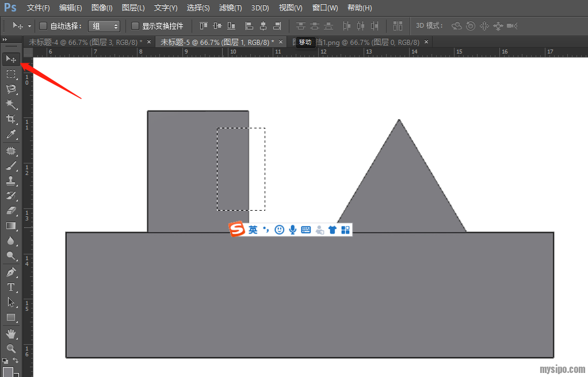The height and width of the screenshot is (377, 588).
Task: Enable the 自动选择 checkbox
Action: coord(43,26)
